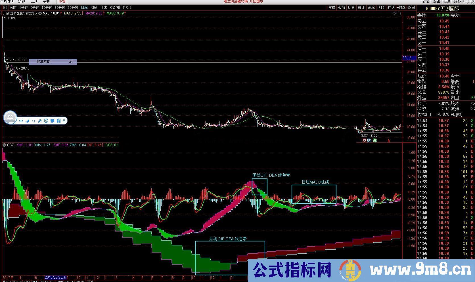Click the shirt skin icon in IME bar
This screenshot has height=282, width=475.
pyautogui.click(x=52, y=121)
